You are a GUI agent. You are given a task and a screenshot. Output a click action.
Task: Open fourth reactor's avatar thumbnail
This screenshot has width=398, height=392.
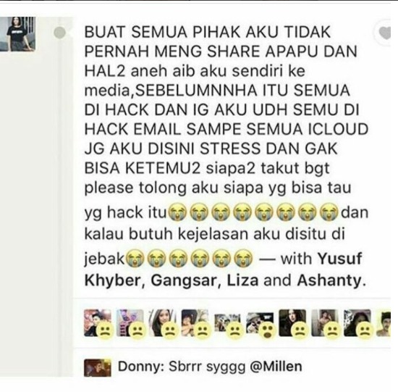coord(195,323)
